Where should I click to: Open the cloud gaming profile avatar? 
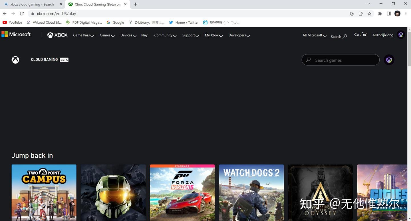(x=389, y=60)
